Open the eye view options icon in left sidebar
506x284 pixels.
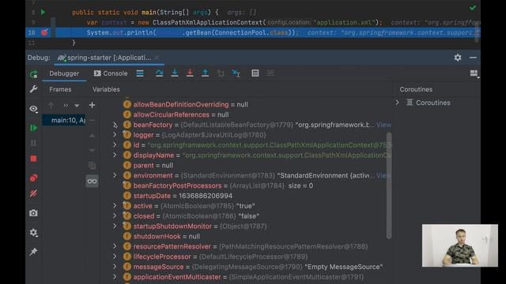pyautogui.click(x=33, y=109)
